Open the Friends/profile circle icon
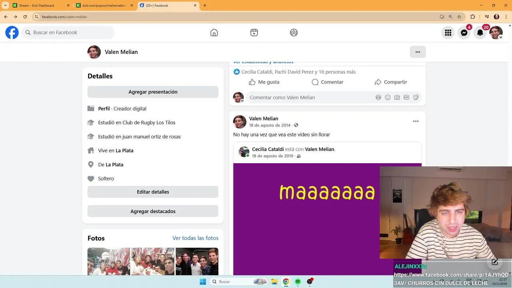The image size is (512, 288). pos(294,32)
